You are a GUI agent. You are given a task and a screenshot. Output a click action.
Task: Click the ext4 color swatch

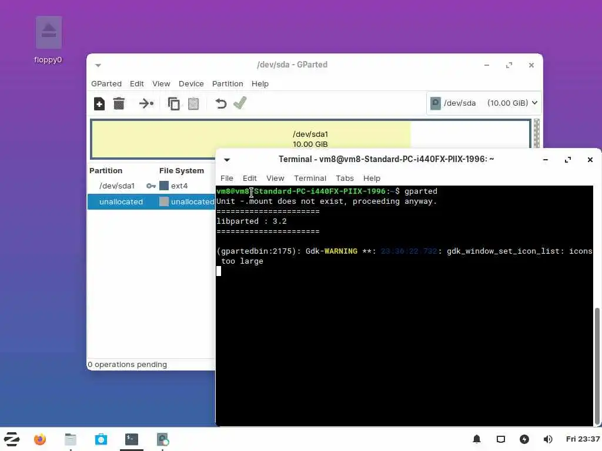click(164, 186)
